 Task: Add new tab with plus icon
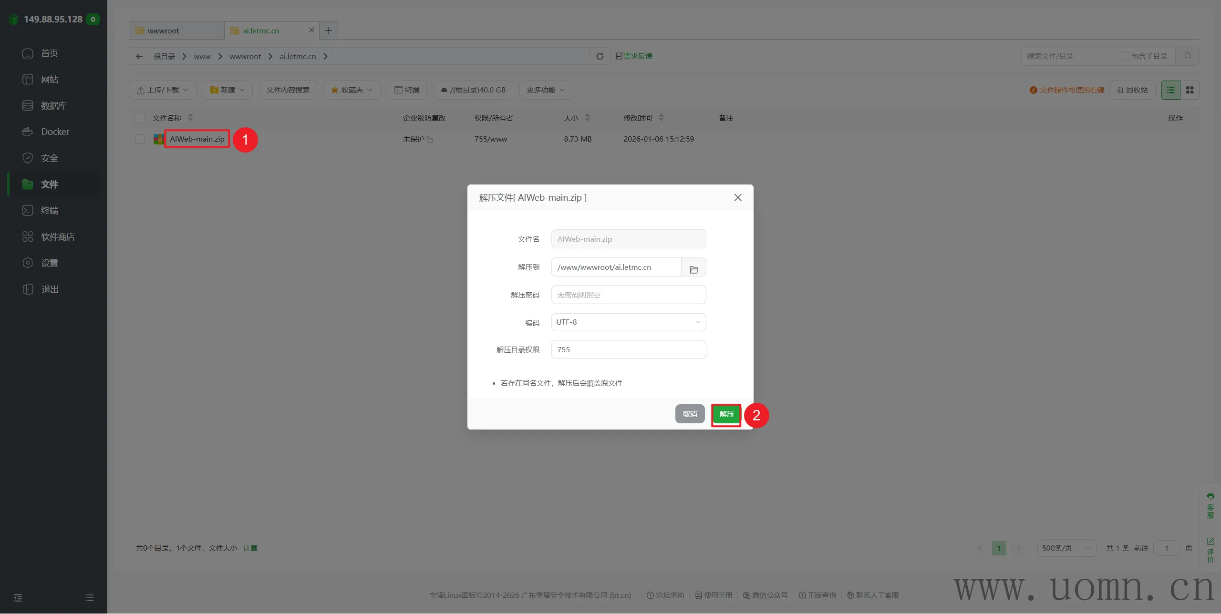[x=329, y=31]
